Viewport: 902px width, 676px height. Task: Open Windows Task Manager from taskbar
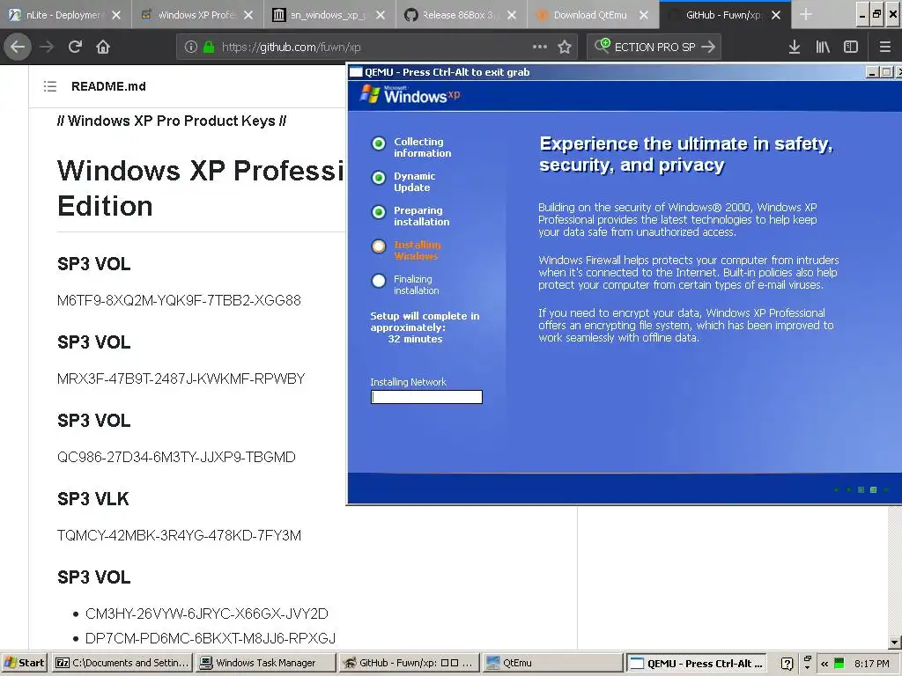[x=265, y=663]
